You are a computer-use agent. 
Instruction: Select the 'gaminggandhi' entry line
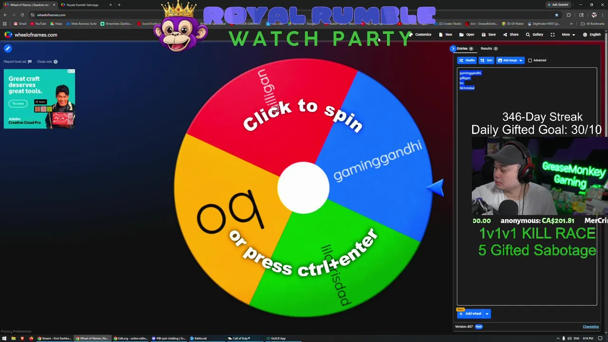pyautogui.click(x=470, y=73)
